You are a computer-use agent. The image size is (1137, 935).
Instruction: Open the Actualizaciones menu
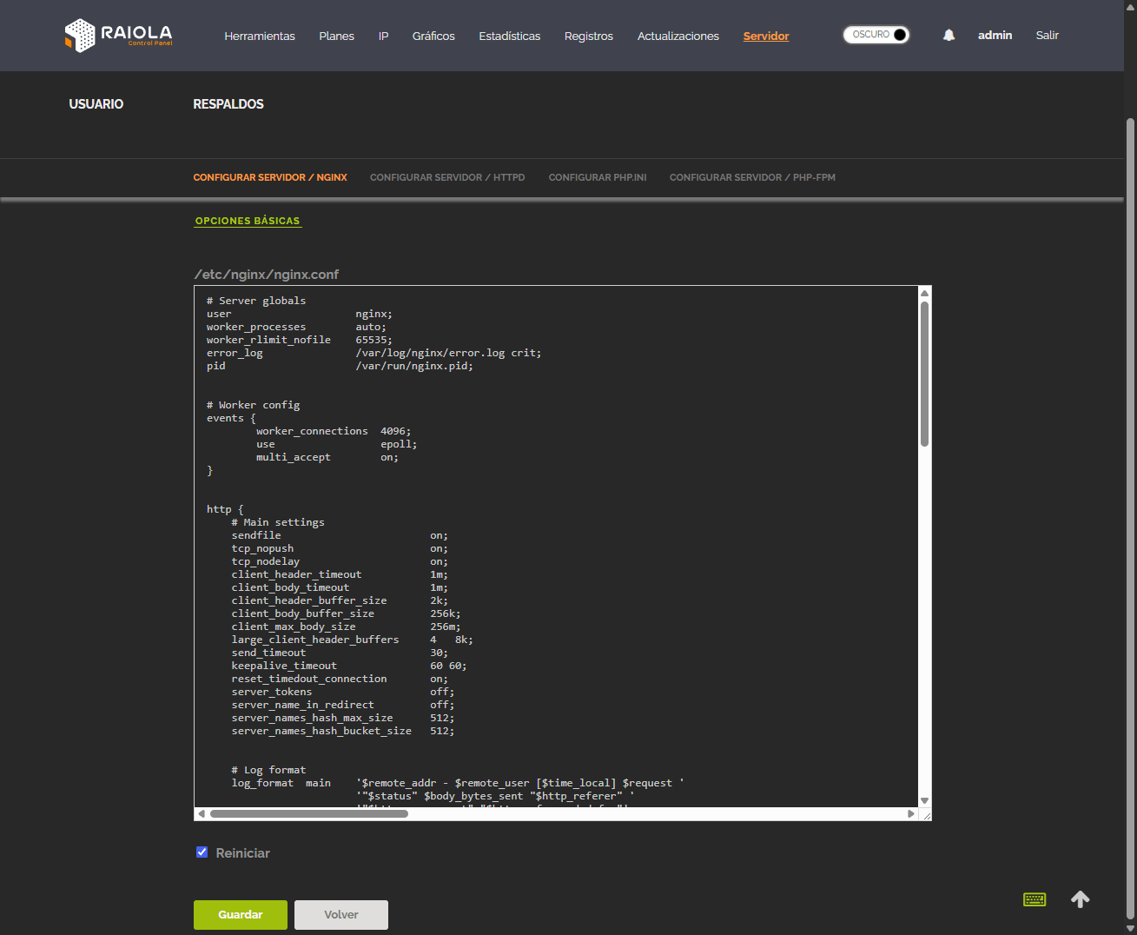click(678, 36)
